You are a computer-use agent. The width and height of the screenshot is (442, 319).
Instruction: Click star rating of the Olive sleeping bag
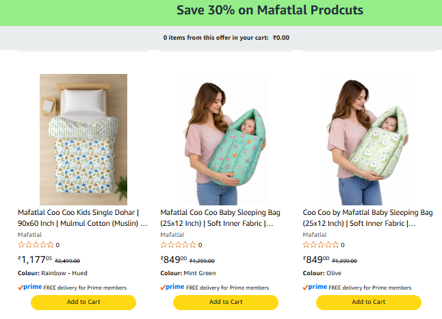[320, 244]
